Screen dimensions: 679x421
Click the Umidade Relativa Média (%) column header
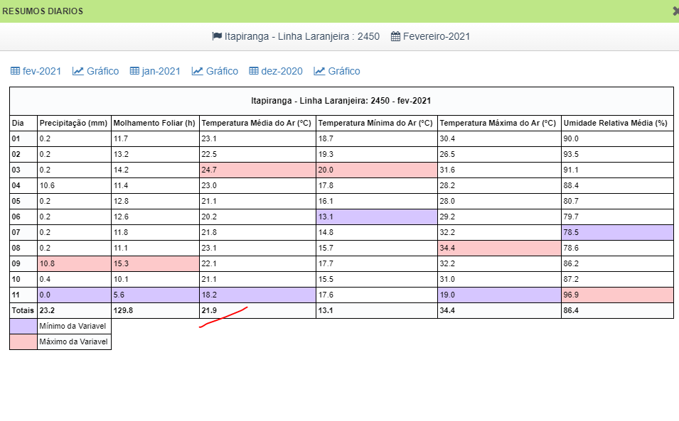click(x=615, y=123)
